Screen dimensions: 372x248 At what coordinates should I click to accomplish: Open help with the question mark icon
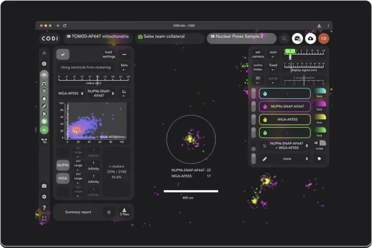coord(44,208)
